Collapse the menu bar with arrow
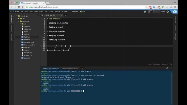Image resolution: width=187 pixels, height=105 pixels. coord(11,12)
